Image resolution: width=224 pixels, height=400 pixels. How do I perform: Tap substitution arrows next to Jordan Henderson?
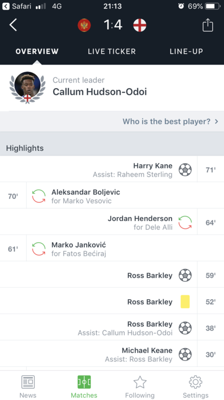[185, 222]
